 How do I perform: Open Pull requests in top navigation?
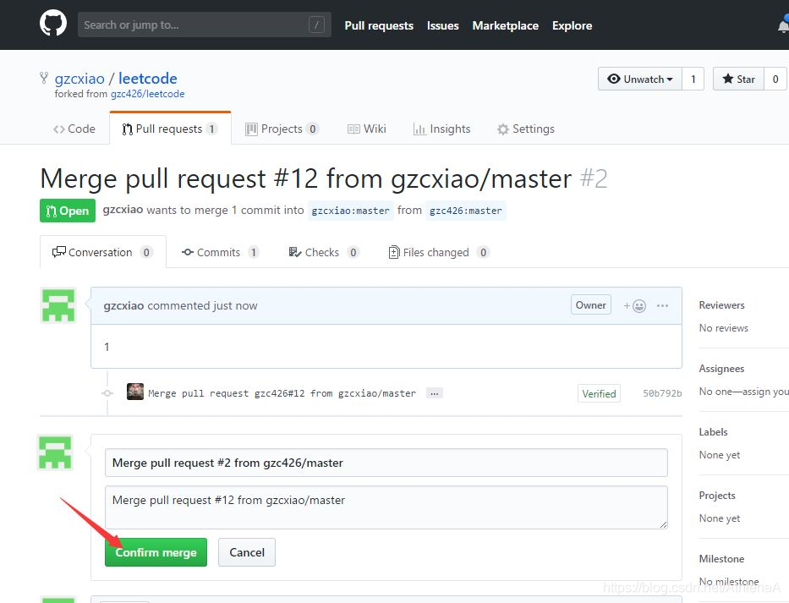379,25
